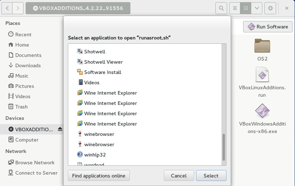This screenshot has width=295, height=186.
Task: Open Music in sidebar
Action: coord(32,76)
